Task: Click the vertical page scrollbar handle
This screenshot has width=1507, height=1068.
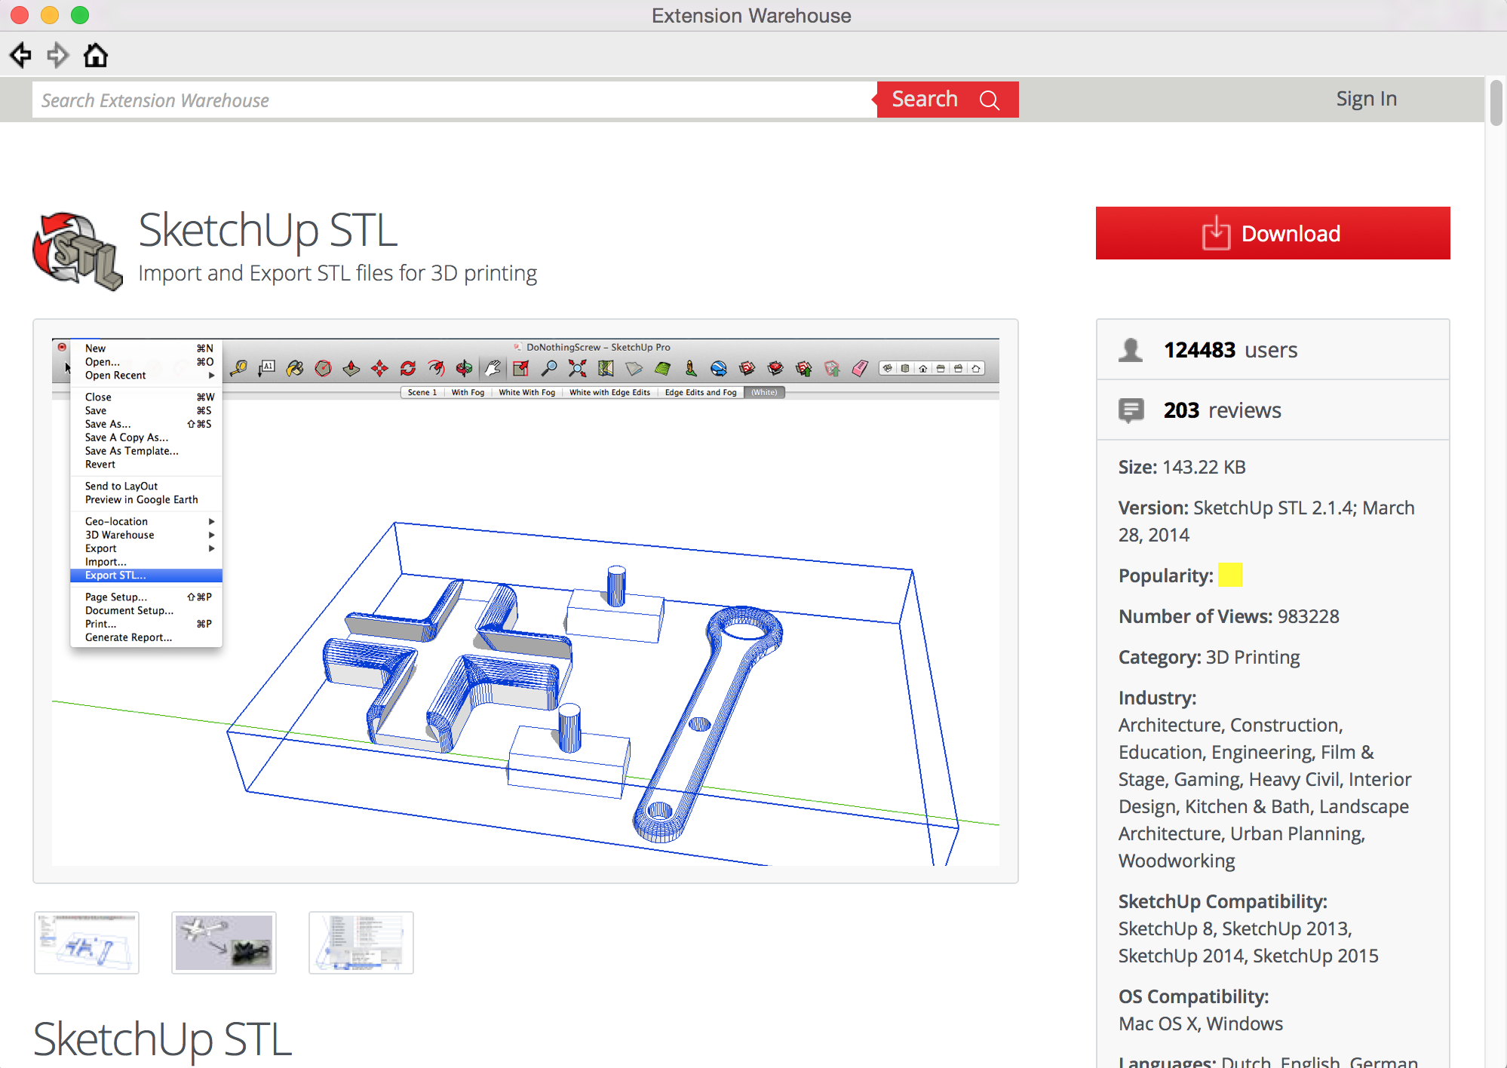Action: (1496, 103)
